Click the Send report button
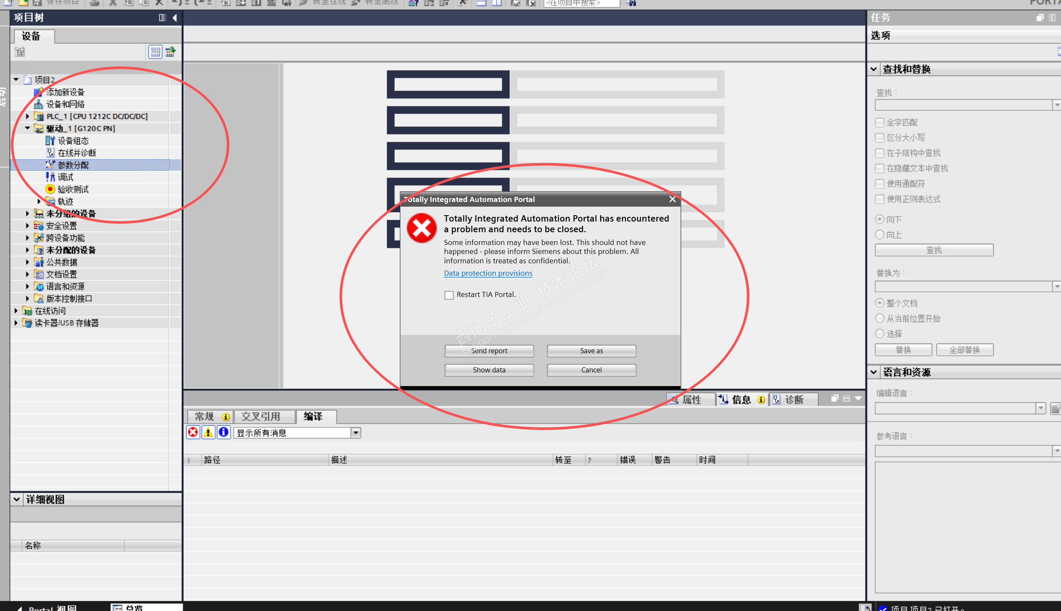Viewport: 1061px width, 611px height. click(489, 351)
